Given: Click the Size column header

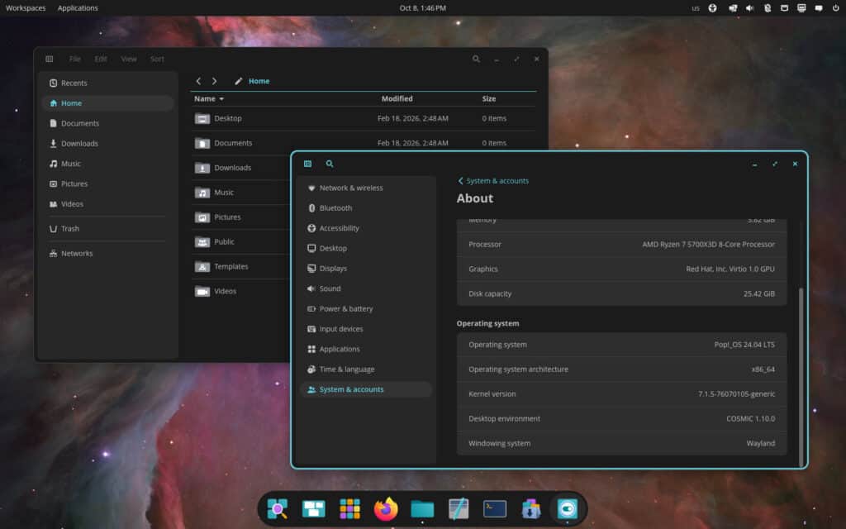Looking at the screenshot, I should click(489, 99).
